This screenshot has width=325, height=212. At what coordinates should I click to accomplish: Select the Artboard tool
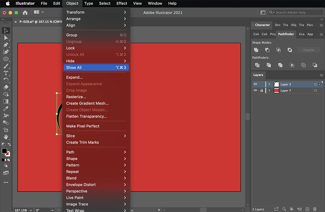pyautogui.click(x=6, y=130)
